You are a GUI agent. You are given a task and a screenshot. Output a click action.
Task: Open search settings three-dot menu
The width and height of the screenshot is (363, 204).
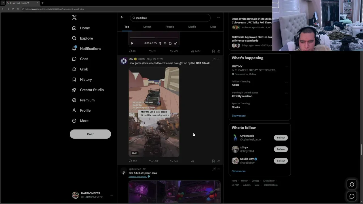(x=218, y=17)
